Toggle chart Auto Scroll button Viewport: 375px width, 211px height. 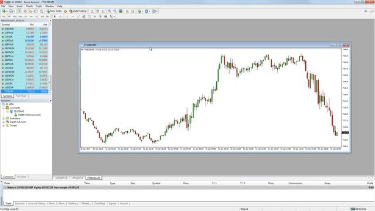[x=127, y=11]
